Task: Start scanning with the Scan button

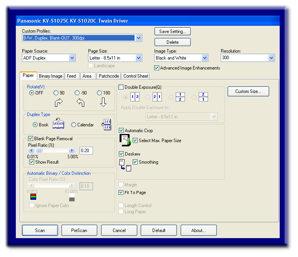Action: [x=40, y=230]
